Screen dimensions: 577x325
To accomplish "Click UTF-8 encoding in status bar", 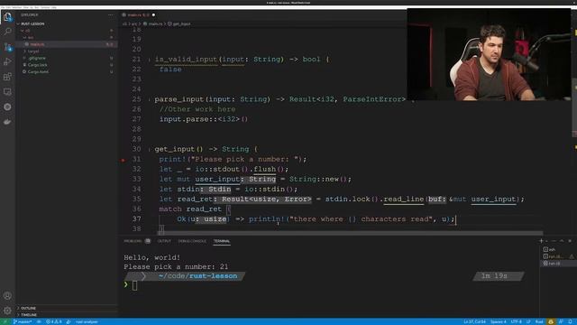I will pos(517,321).
